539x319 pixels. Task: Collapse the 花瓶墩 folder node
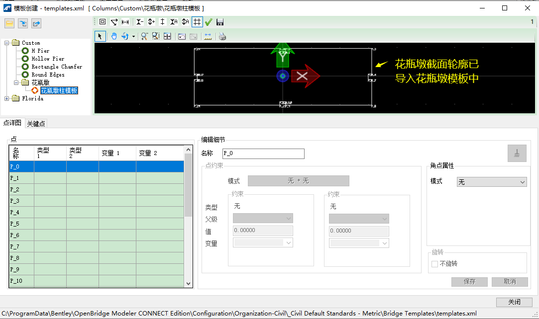[16, 82]
